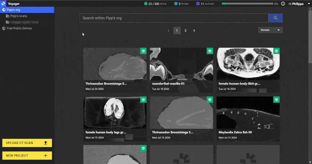The width and height of the screenshot is (312, 164).
Task: Click the green Active status circle
Action: 146,4
